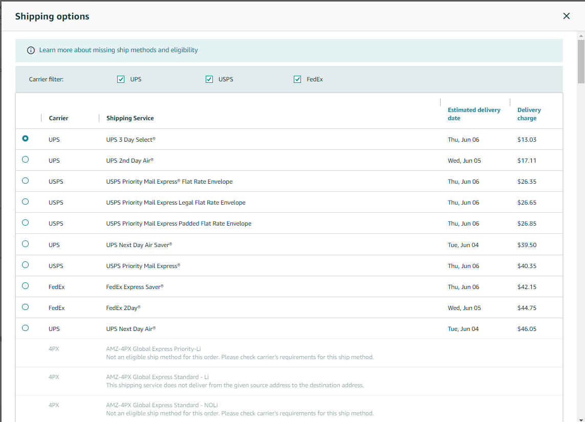
Task: Click the $44.75 delivery charge
Action: pos(527,308)
